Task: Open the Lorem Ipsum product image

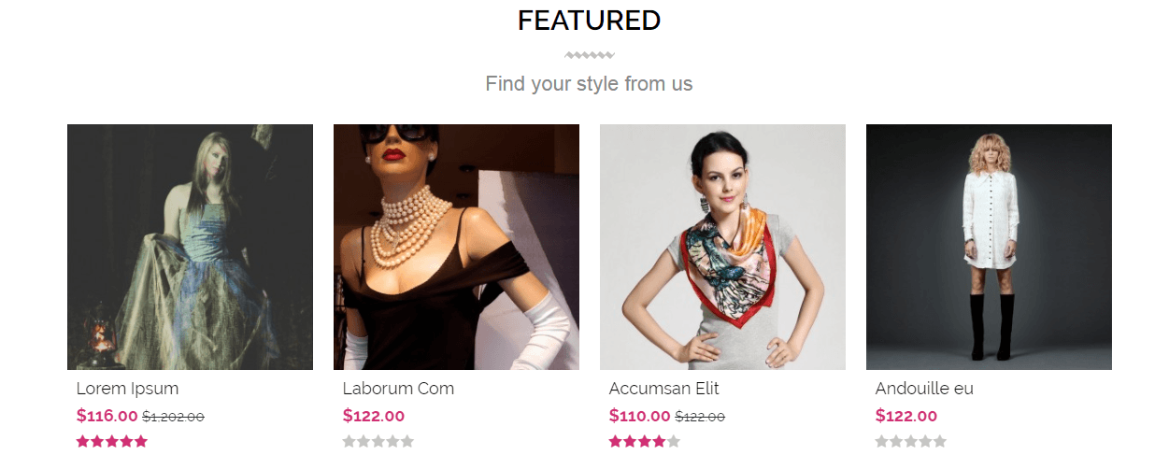Action: 190,247
